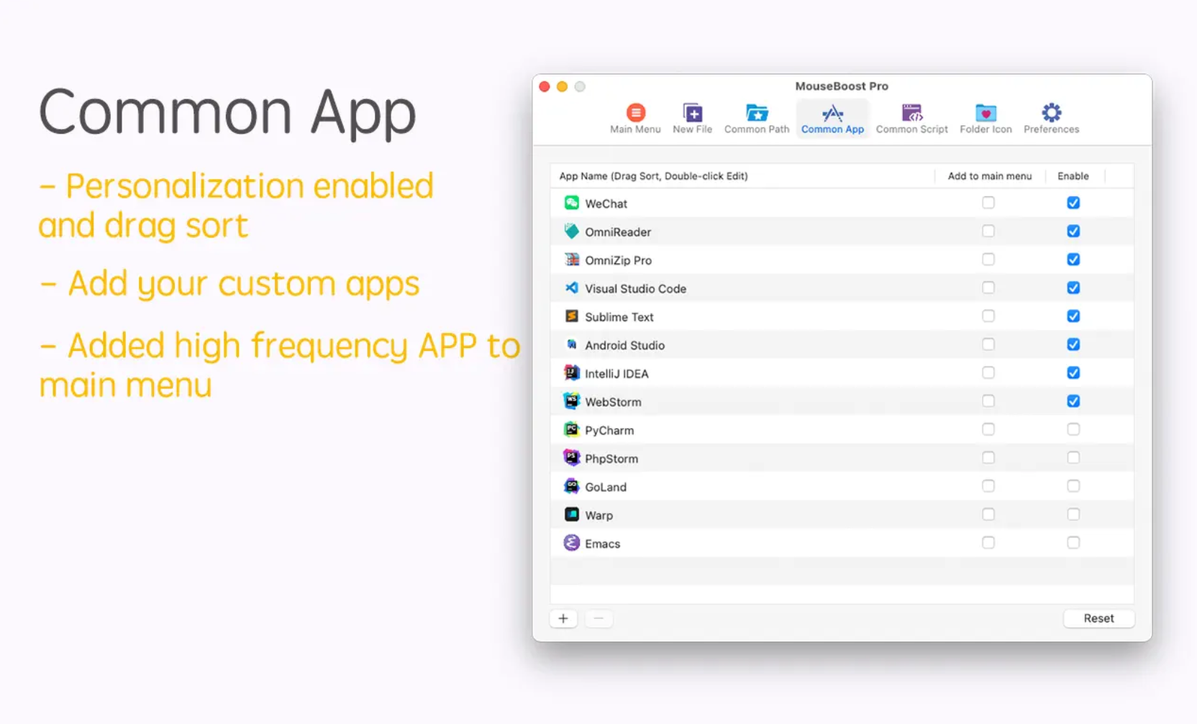Open the Common Path tab
This screenshot has height=724, width=1197.
757,119
